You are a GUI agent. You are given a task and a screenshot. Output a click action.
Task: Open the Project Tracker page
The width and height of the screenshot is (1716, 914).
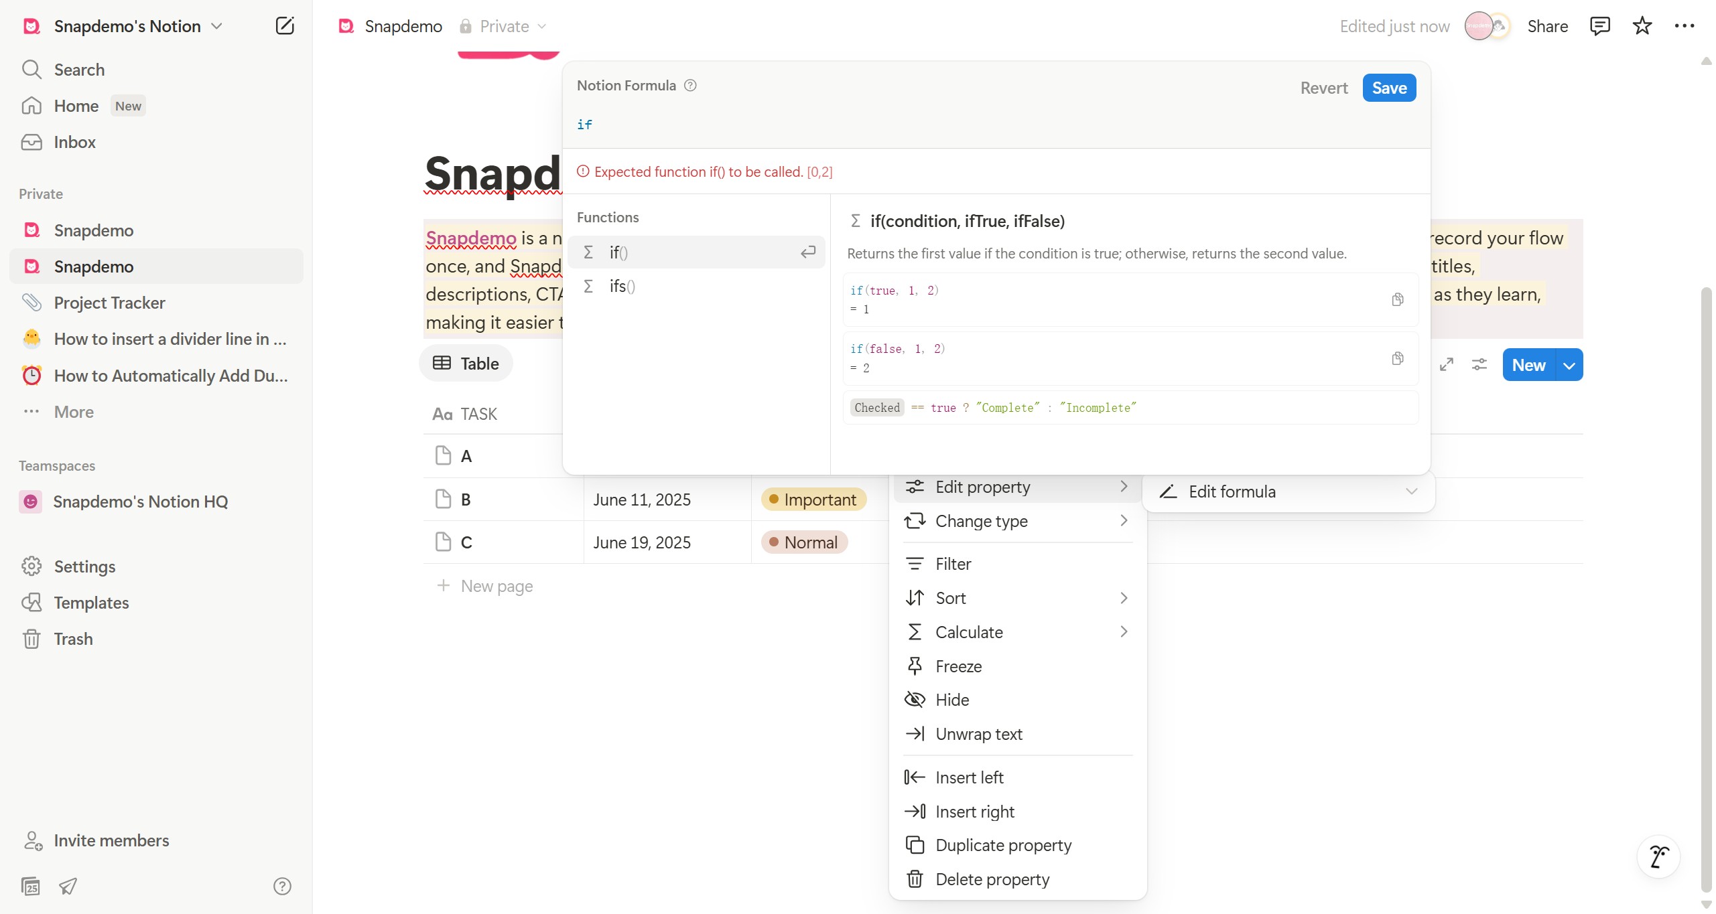[155, 303]
